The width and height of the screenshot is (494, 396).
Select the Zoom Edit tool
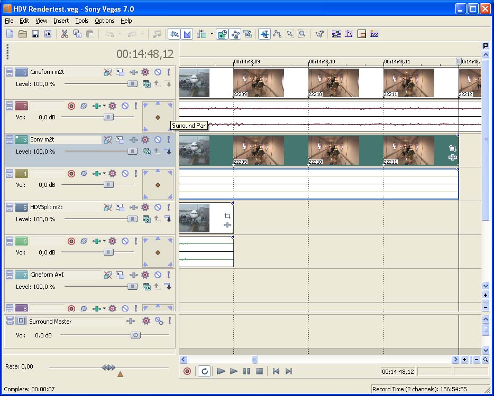(303, 34)
